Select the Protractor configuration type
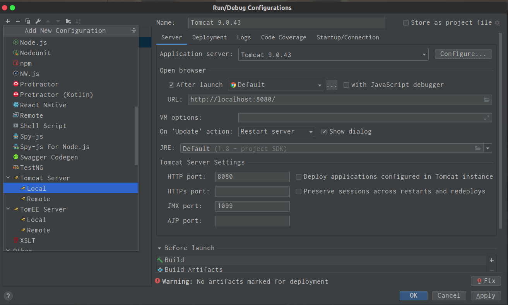Viewport: 508px width, 305px height. [71, 84]
